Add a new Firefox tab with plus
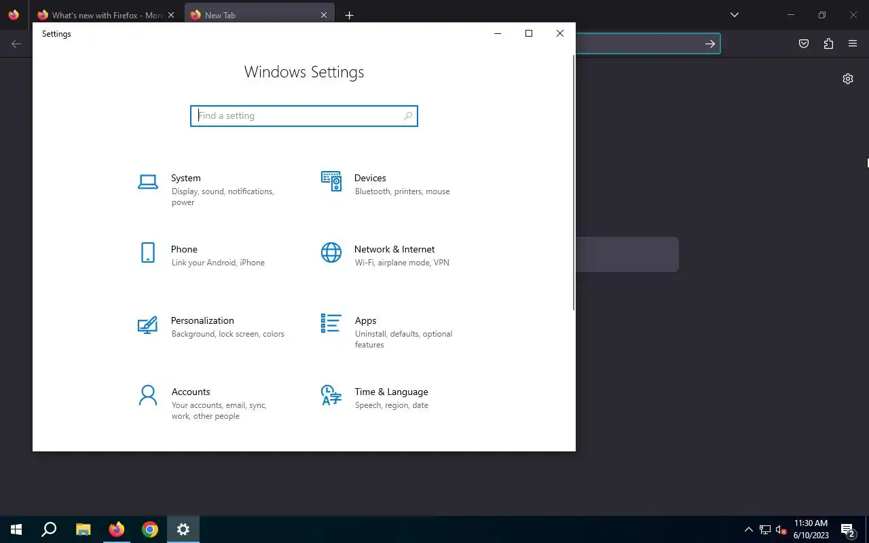This screenshot has width=869, height=543. (x=349, y=15)
